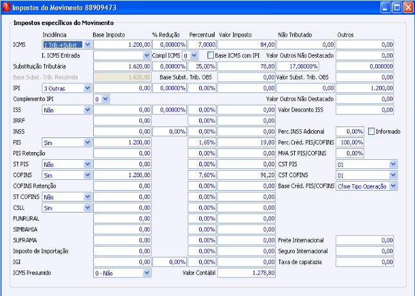This screenshot has width=415, height=296.
Task: Click the Perc. Créd. PIS/COFINS field 100,00%
Action: (350, 143)
